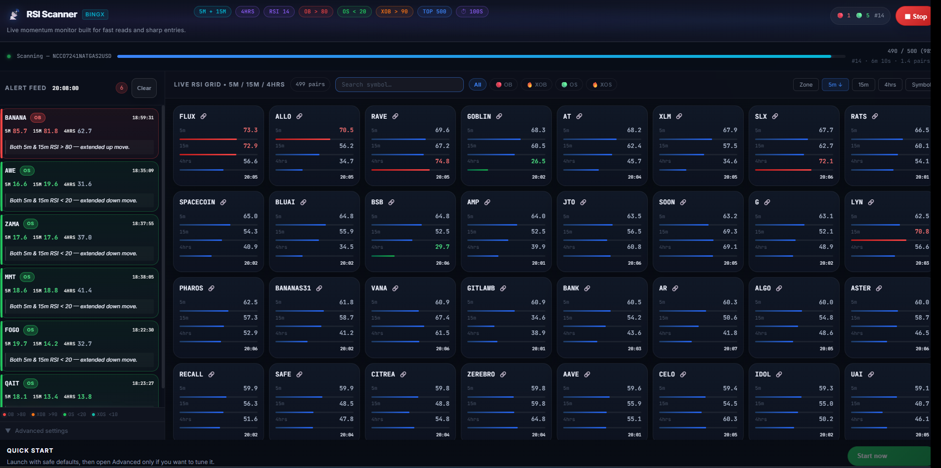Click the link icon beside BANANAS31
Image resolution: width=941 pixels, height=468 pixels.
pos(319,288)
